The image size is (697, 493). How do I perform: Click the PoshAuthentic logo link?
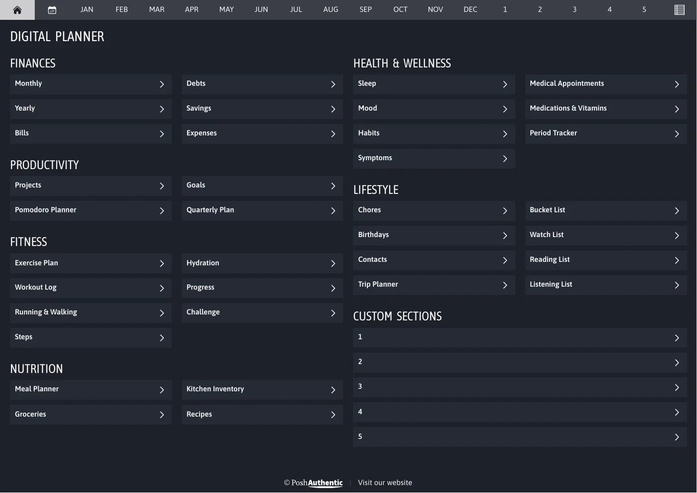coord(313,483)
